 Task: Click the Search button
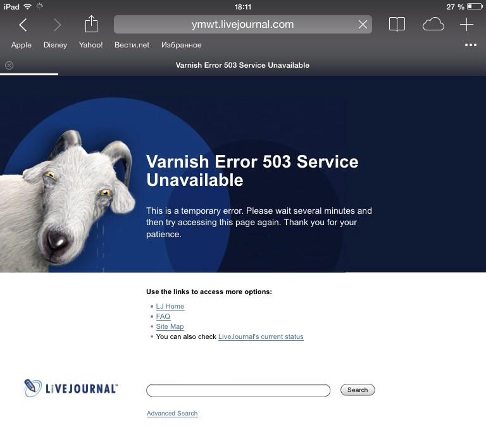358,390
